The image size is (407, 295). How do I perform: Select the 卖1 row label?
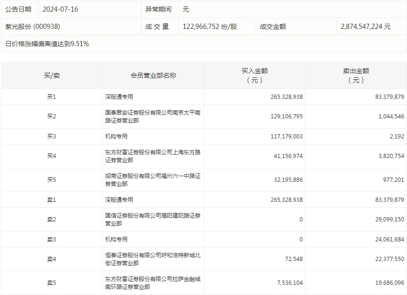pyautogui.click(x=51, y=200)
